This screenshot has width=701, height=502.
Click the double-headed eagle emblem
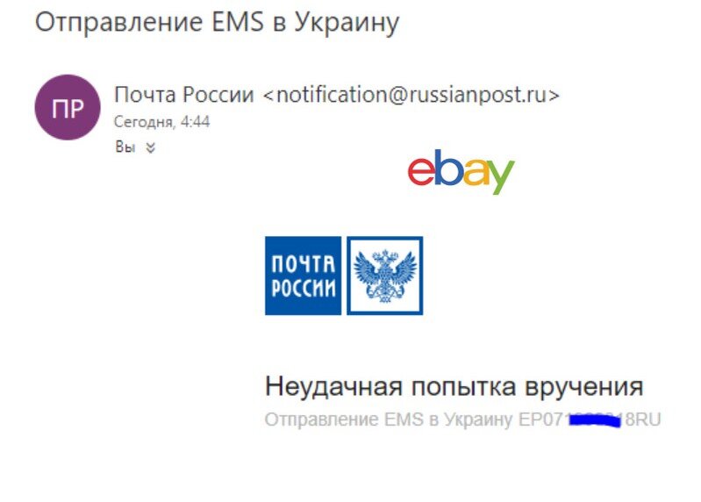385,276
